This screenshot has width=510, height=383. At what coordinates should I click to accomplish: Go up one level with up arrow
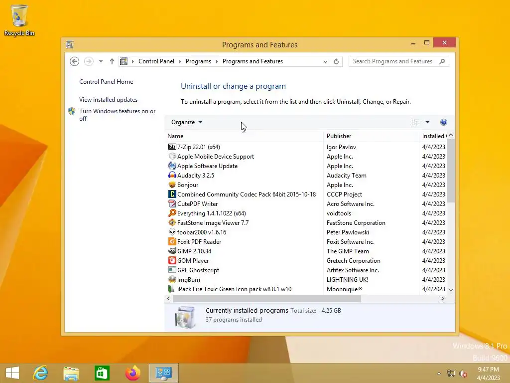pos(112,61)
